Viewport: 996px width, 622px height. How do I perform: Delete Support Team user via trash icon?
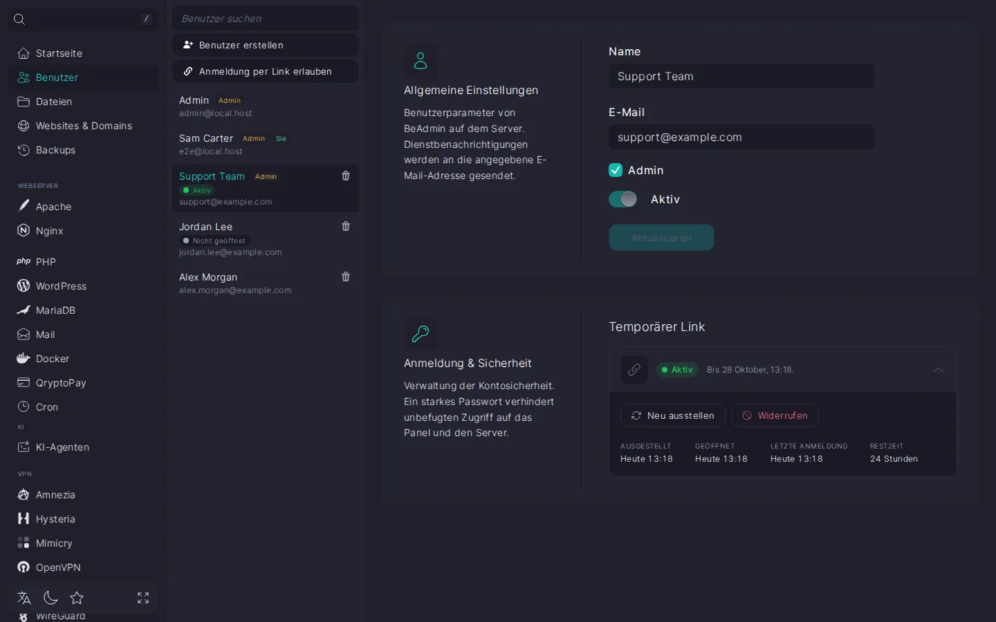pos(346,176)
